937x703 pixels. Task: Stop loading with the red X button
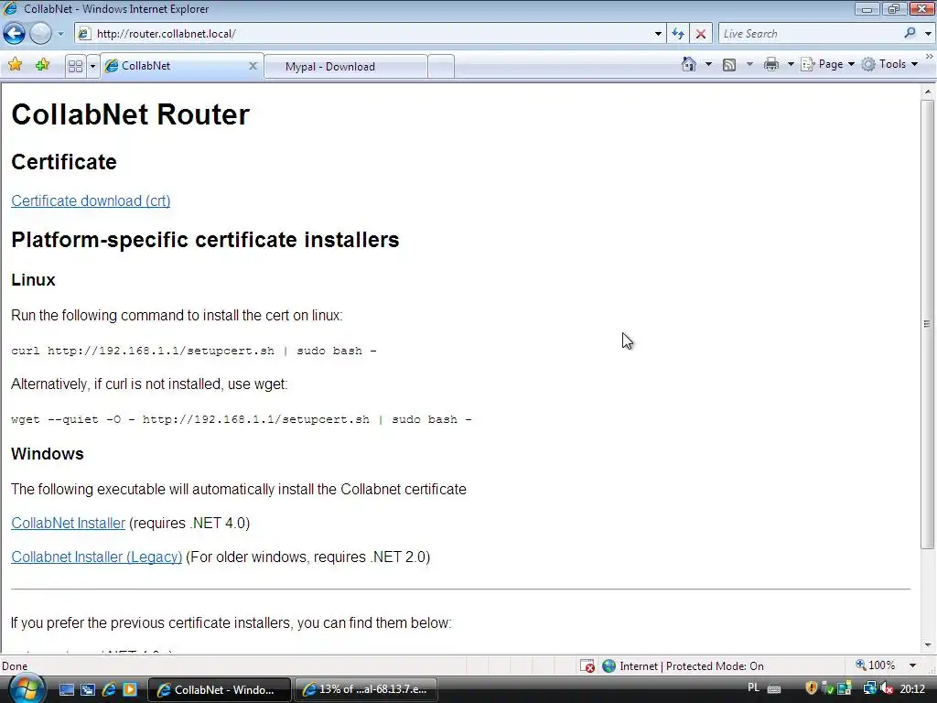(701, 34)
